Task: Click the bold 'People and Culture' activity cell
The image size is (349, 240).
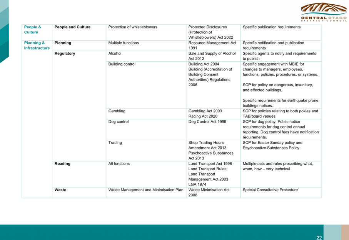Action: pyautogui.click(x=79, y=32)
